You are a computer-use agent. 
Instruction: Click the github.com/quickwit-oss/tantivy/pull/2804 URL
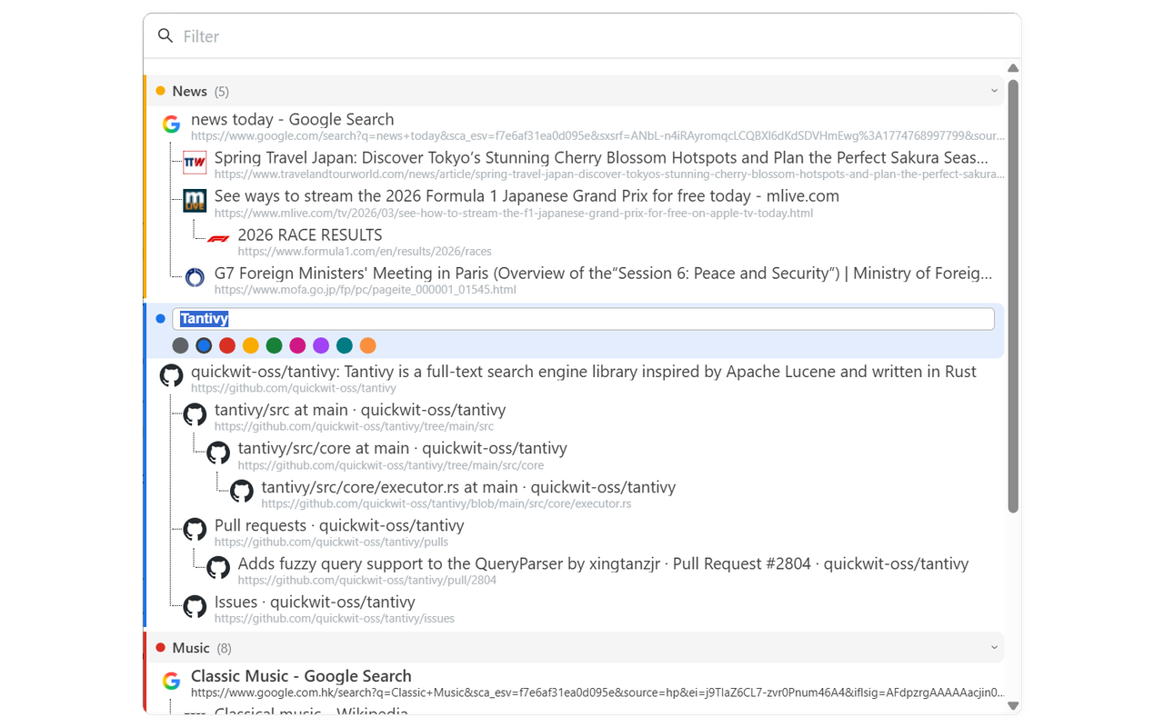(x=367, y=581)
